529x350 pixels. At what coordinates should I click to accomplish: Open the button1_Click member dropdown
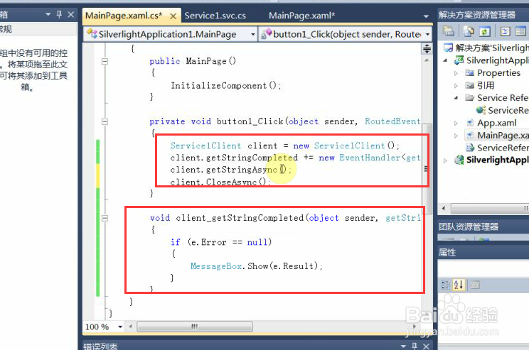tap(427, 34)
